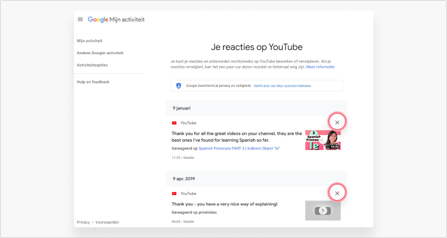Open the Spanish Pronouns video thumbnail
The image size is (447, 238).
point(322,140)
